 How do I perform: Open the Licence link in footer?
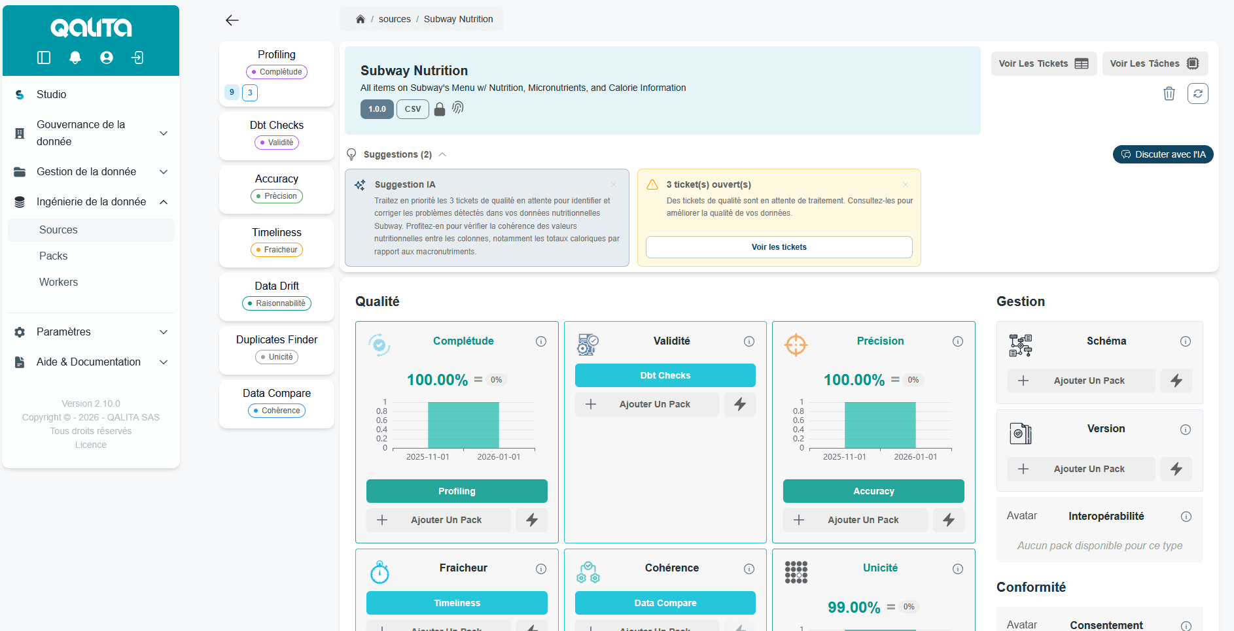point(91,445)
